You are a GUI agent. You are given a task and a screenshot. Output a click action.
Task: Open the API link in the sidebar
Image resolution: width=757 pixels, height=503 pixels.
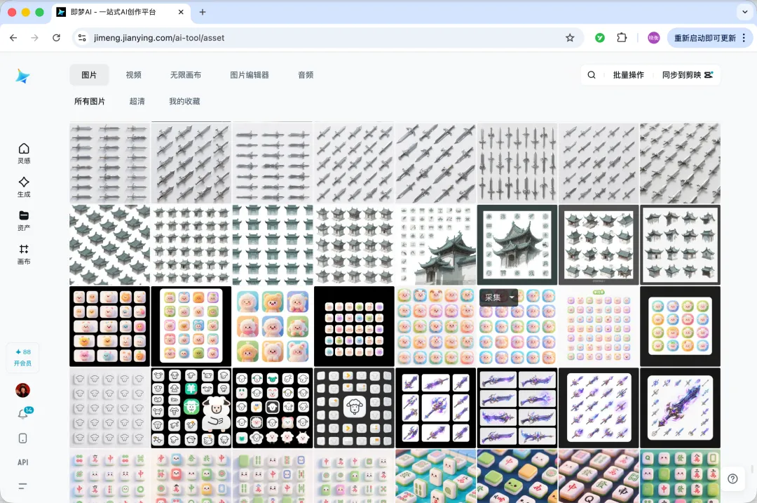click(x=22, y=462)
